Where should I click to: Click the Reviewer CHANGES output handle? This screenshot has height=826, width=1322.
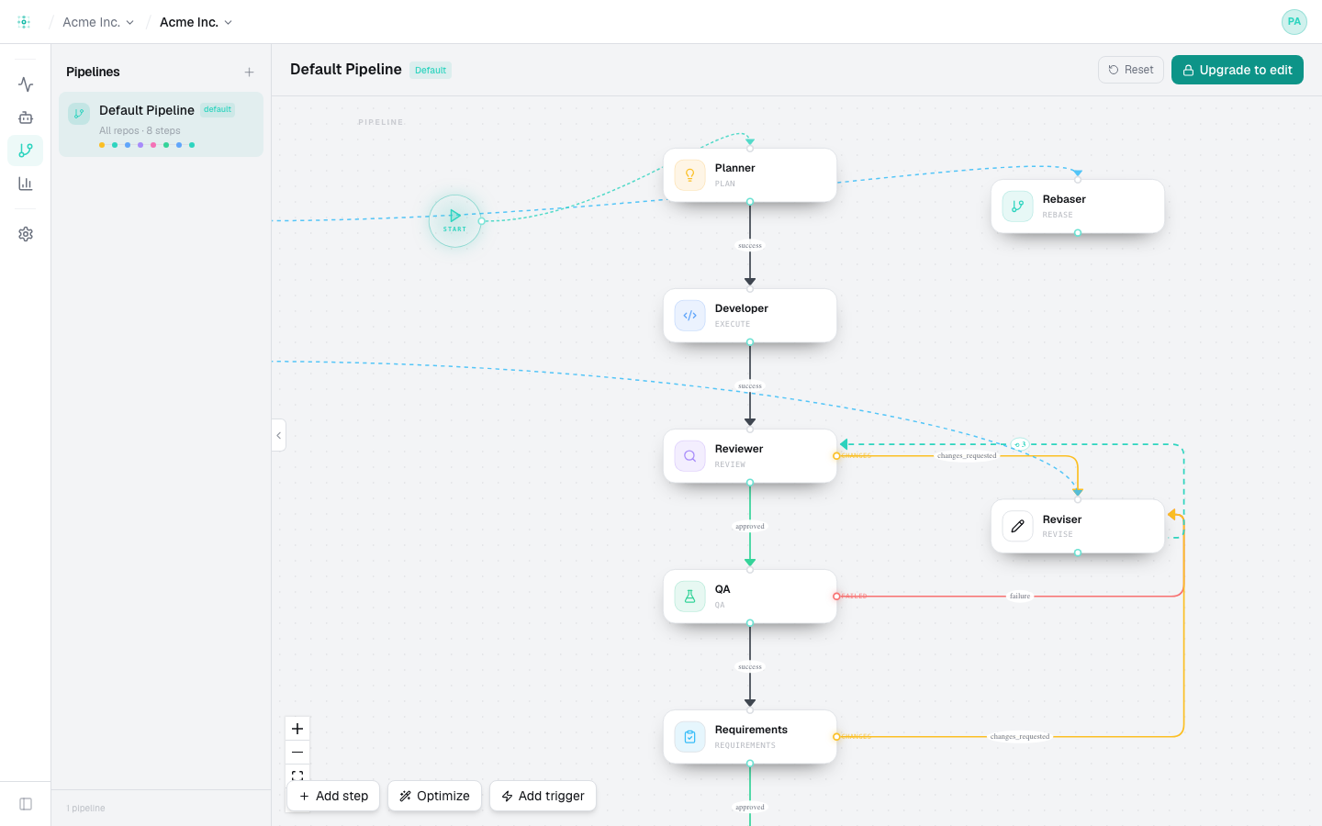(x=836, y=456)
